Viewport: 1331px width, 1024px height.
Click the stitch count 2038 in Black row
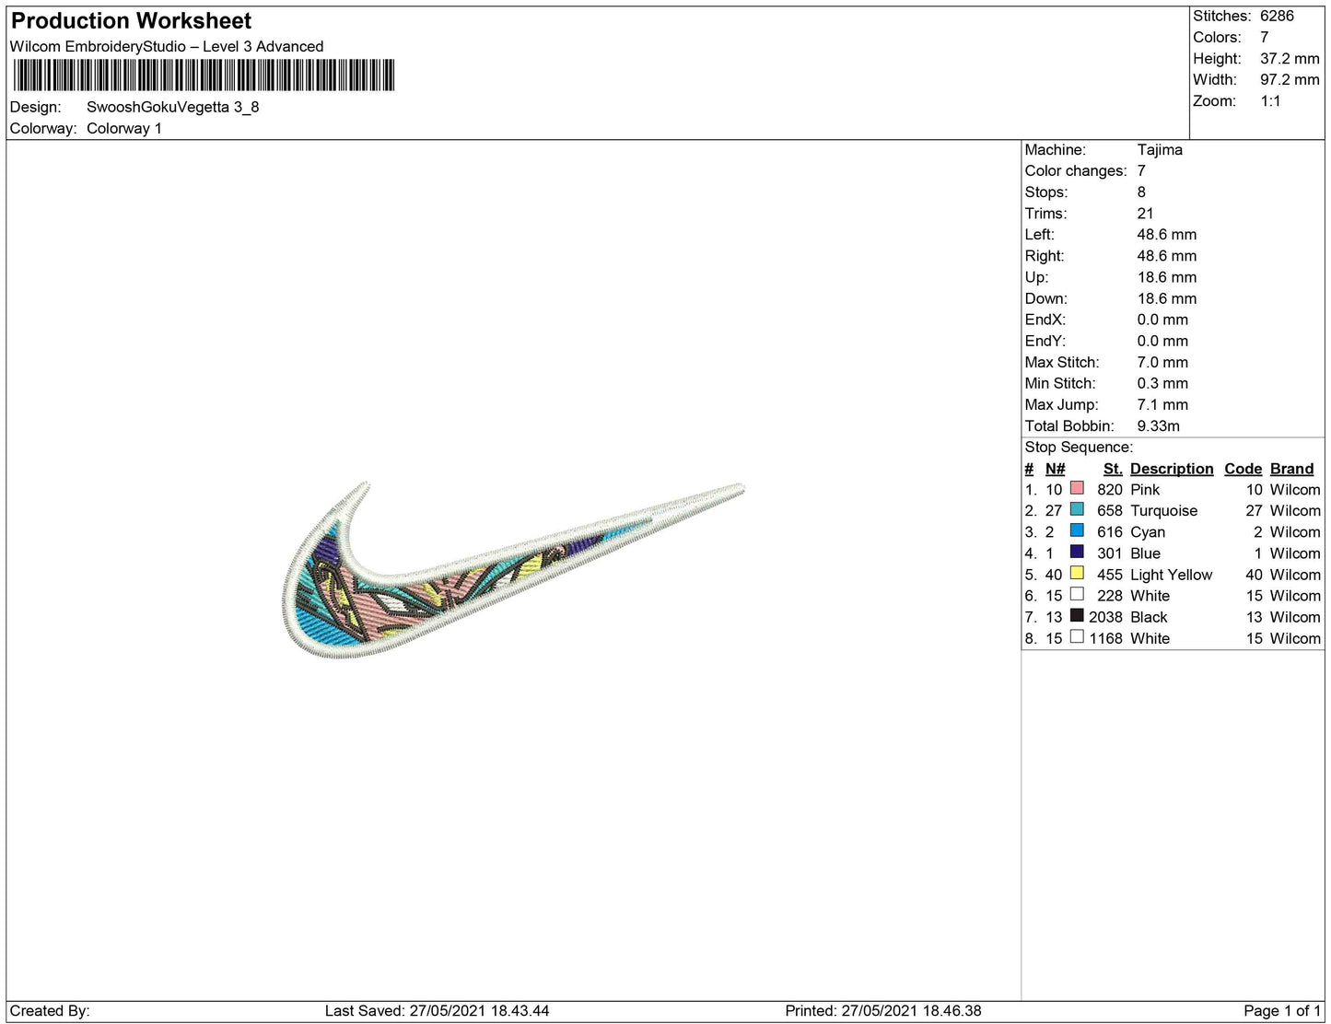coord(1105,617)
